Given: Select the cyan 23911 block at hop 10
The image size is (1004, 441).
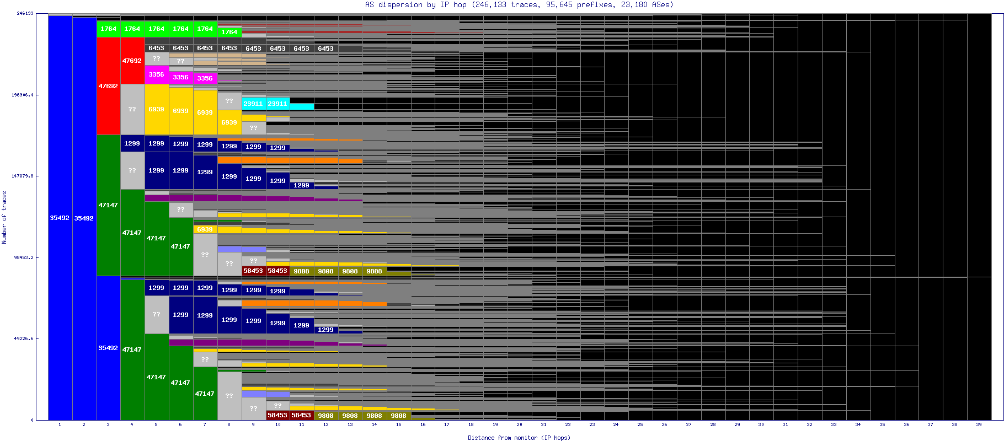Looking at the screenshot, I should (277, 104).
